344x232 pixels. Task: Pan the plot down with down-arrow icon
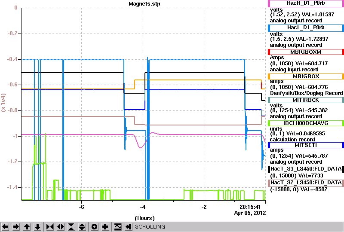[x=37, y=226]
